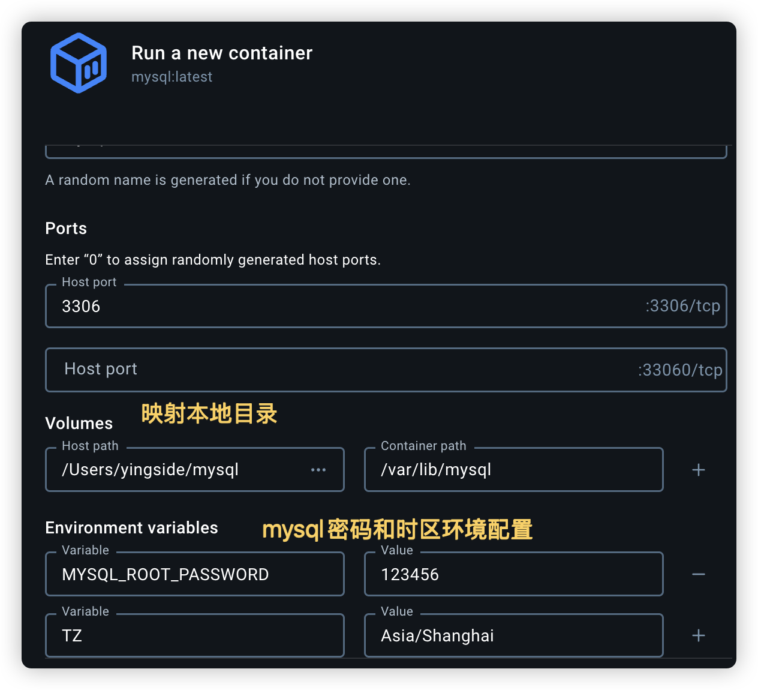Viewport: 758px width, 690px height.
Task: Click the host path field /Users/yingside/mysql
Action: [x=180, y=470]
